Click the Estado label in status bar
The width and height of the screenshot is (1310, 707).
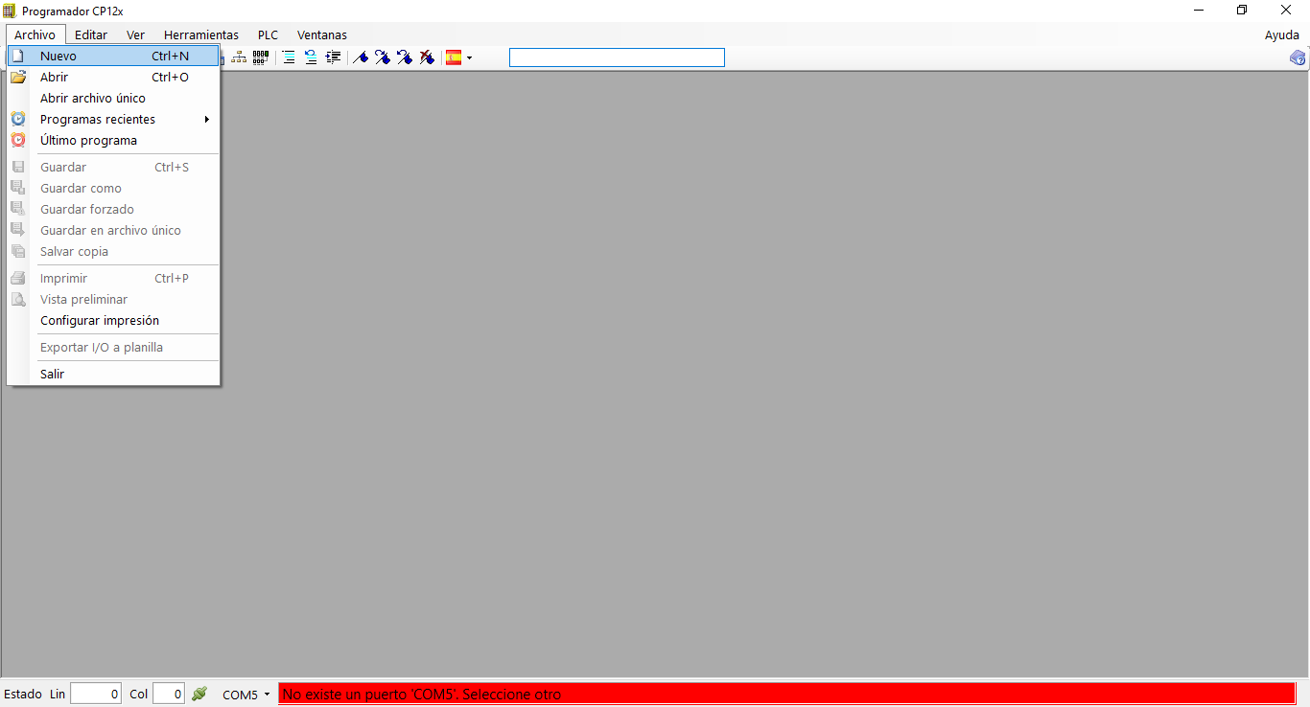pos(23,694)
